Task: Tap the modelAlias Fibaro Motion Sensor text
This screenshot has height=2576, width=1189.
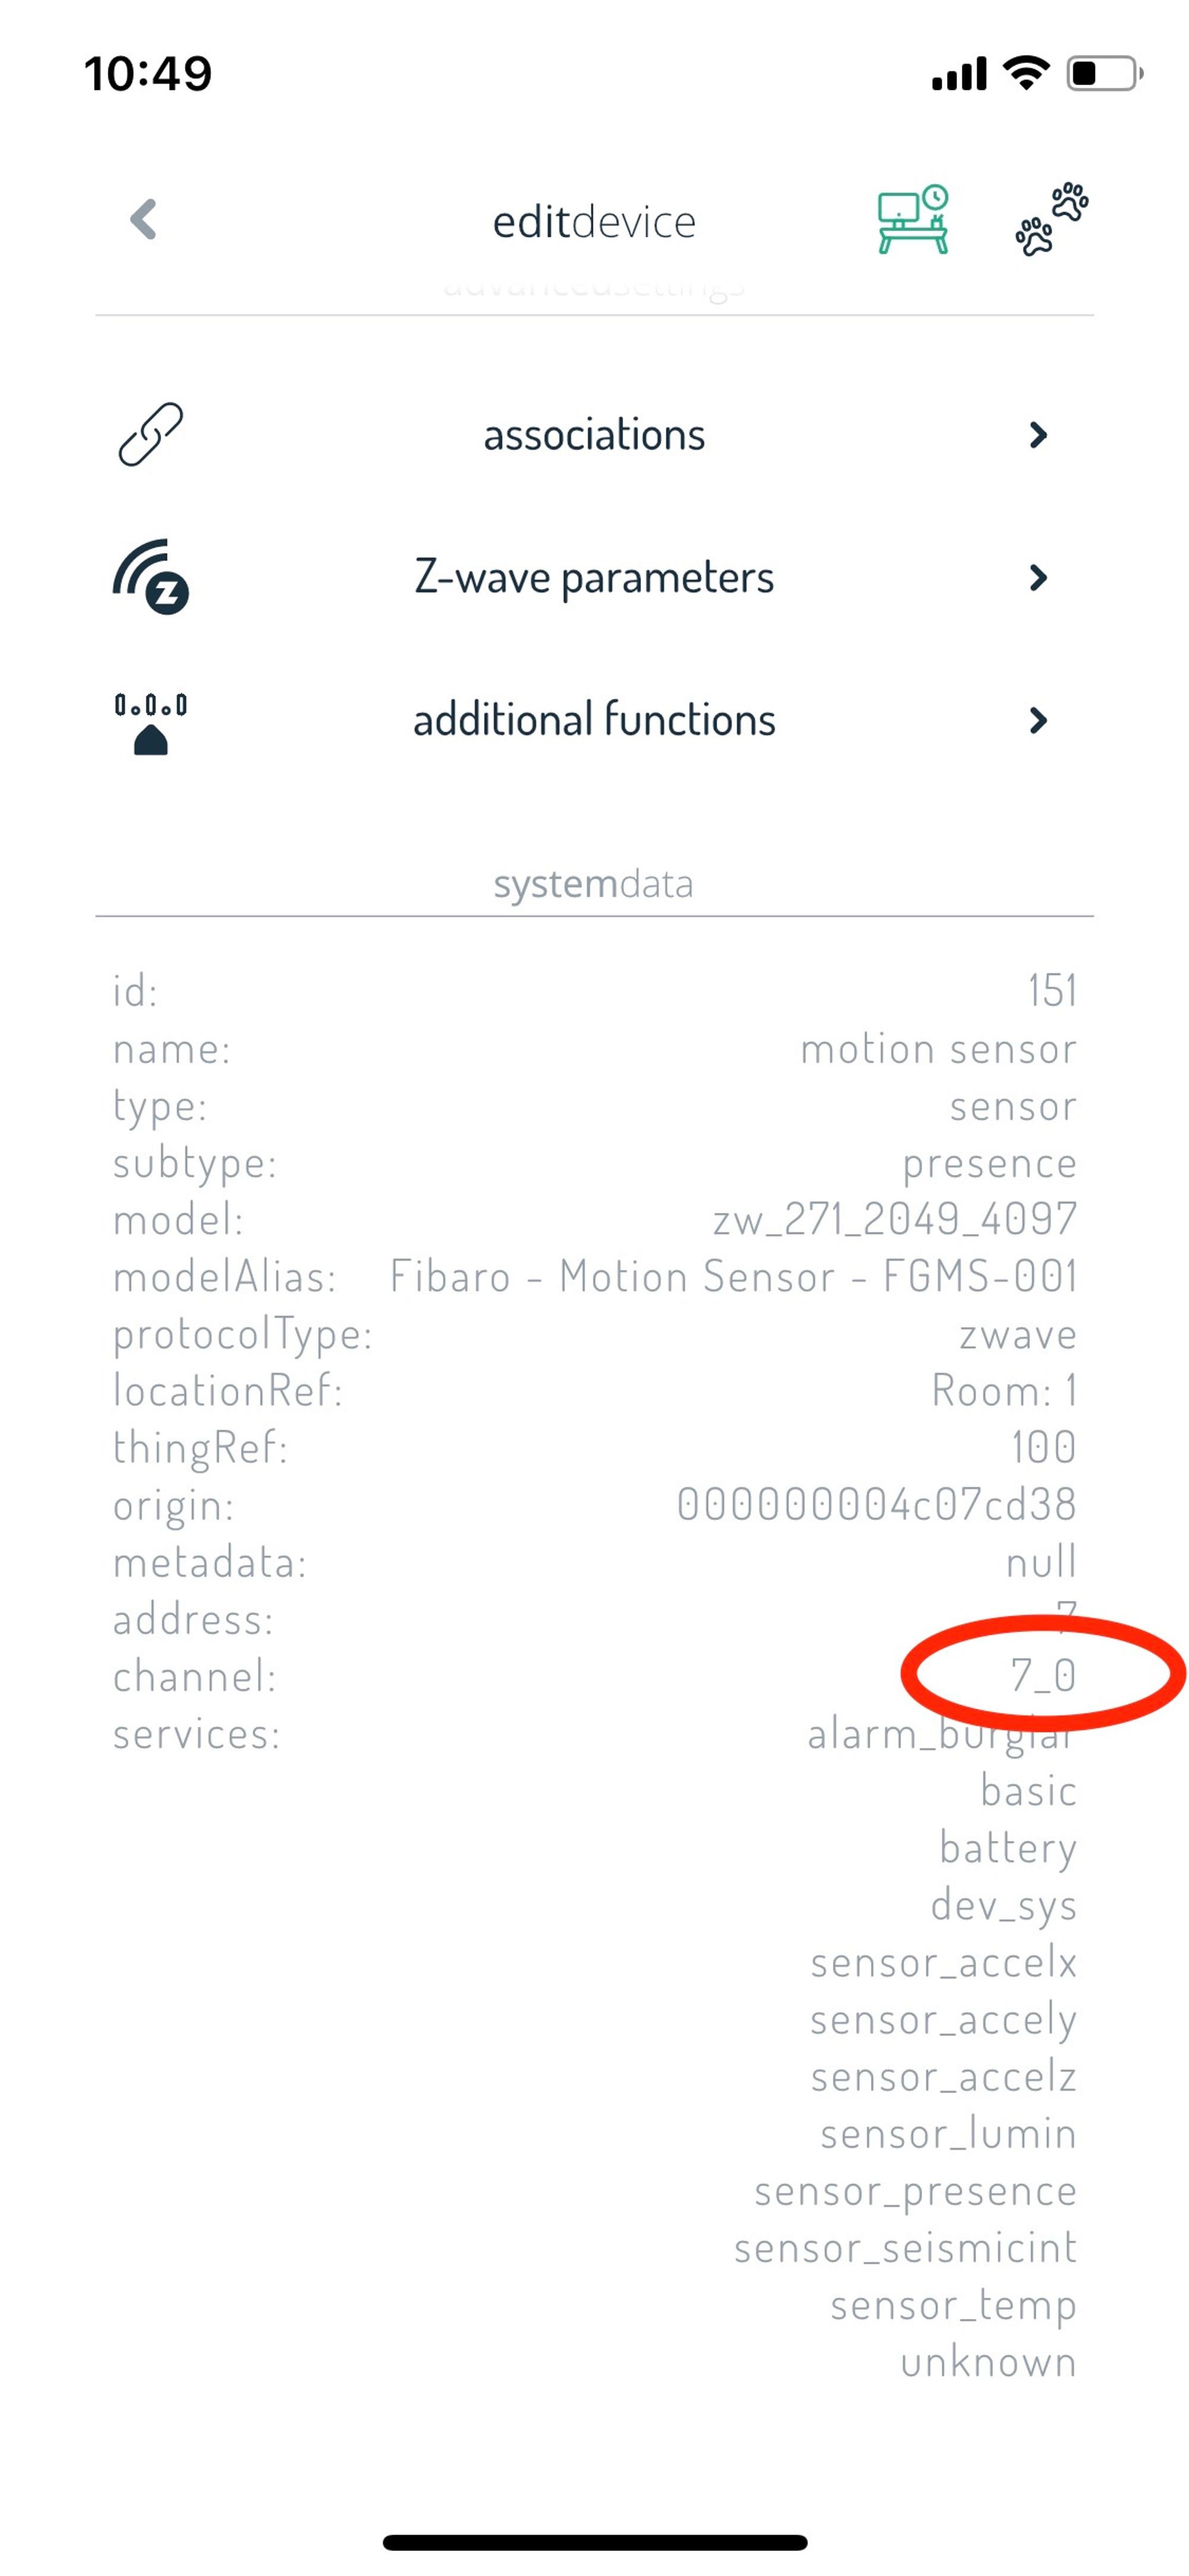Action: point(734,1276)
